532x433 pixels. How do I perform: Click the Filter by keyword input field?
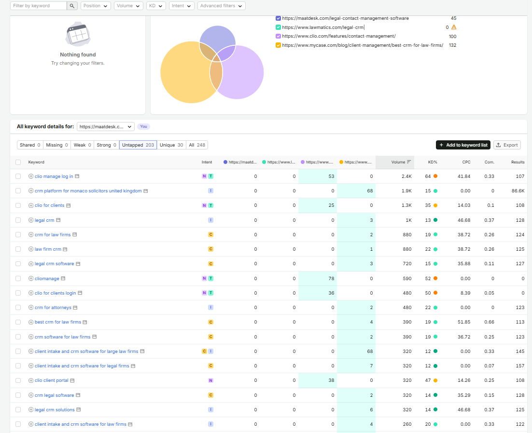coord(39,6)
